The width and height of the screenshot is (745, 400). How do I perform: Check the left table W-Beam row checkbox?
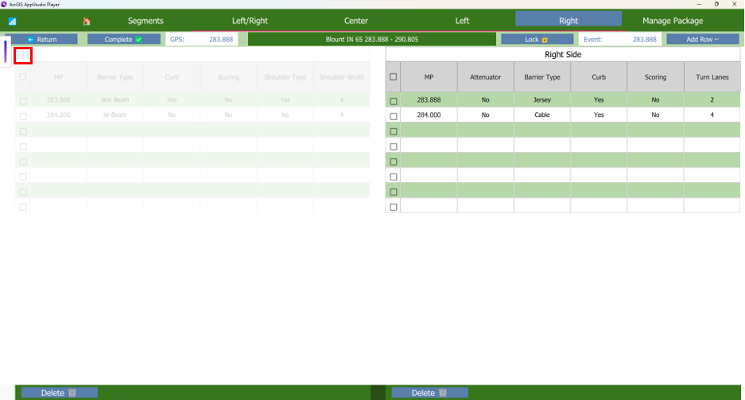[x=23, y=116]
